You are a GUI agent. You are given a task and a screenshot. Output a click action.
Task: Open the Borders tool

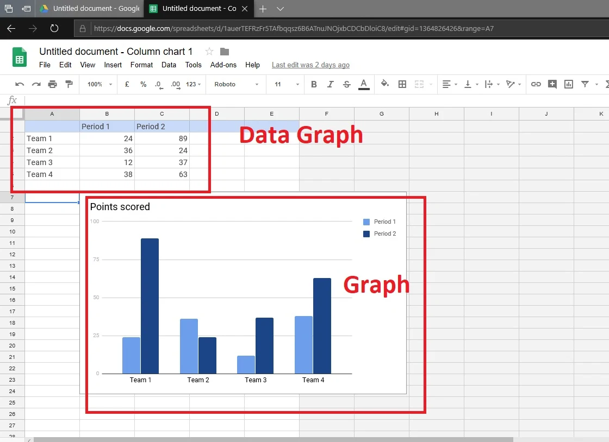401,84
